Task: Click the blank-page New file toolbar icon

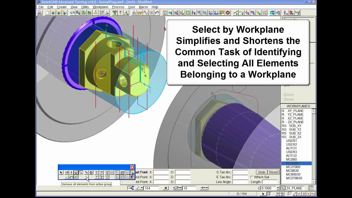Action: pyautogui.click(x=47, y=13)
